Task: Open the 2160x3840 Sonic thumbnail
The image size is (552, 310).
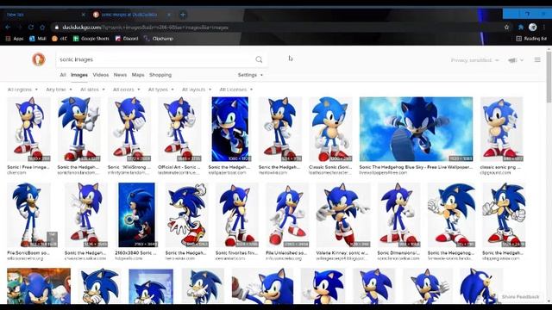Action: (136, 214)
